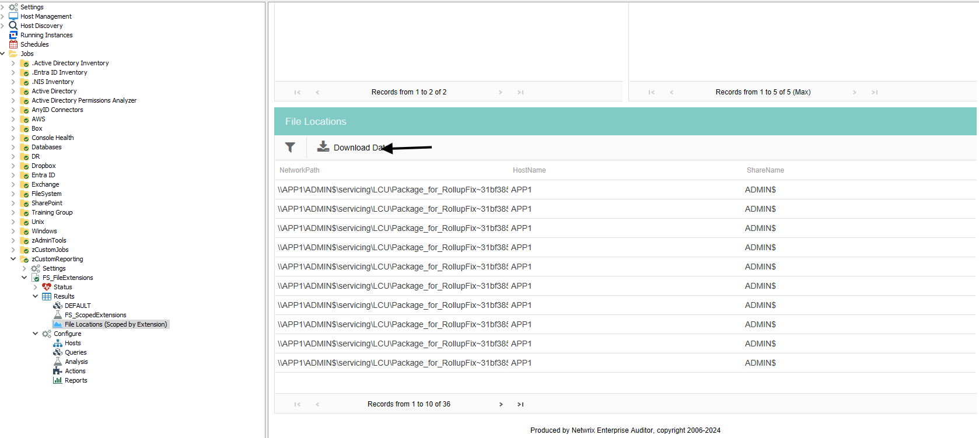Sort by the HostName column header
Screen dimensions: 979x438
click(x=529, y=170)
